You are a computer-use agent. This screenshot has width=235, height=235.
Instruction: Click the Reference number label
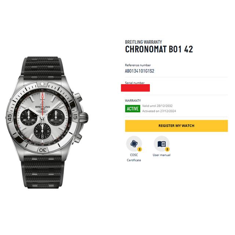pyautogui.click(x=138, y=65)
